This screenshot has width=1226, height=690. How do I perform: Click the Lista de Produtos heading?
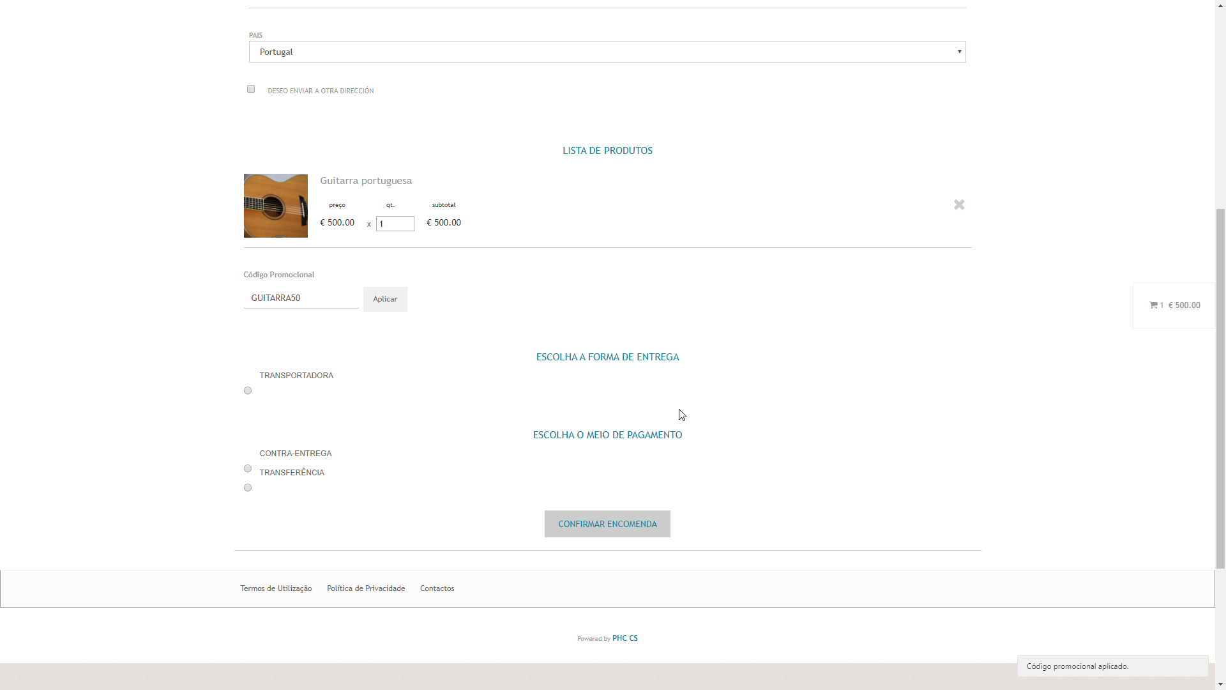point(607,151)
